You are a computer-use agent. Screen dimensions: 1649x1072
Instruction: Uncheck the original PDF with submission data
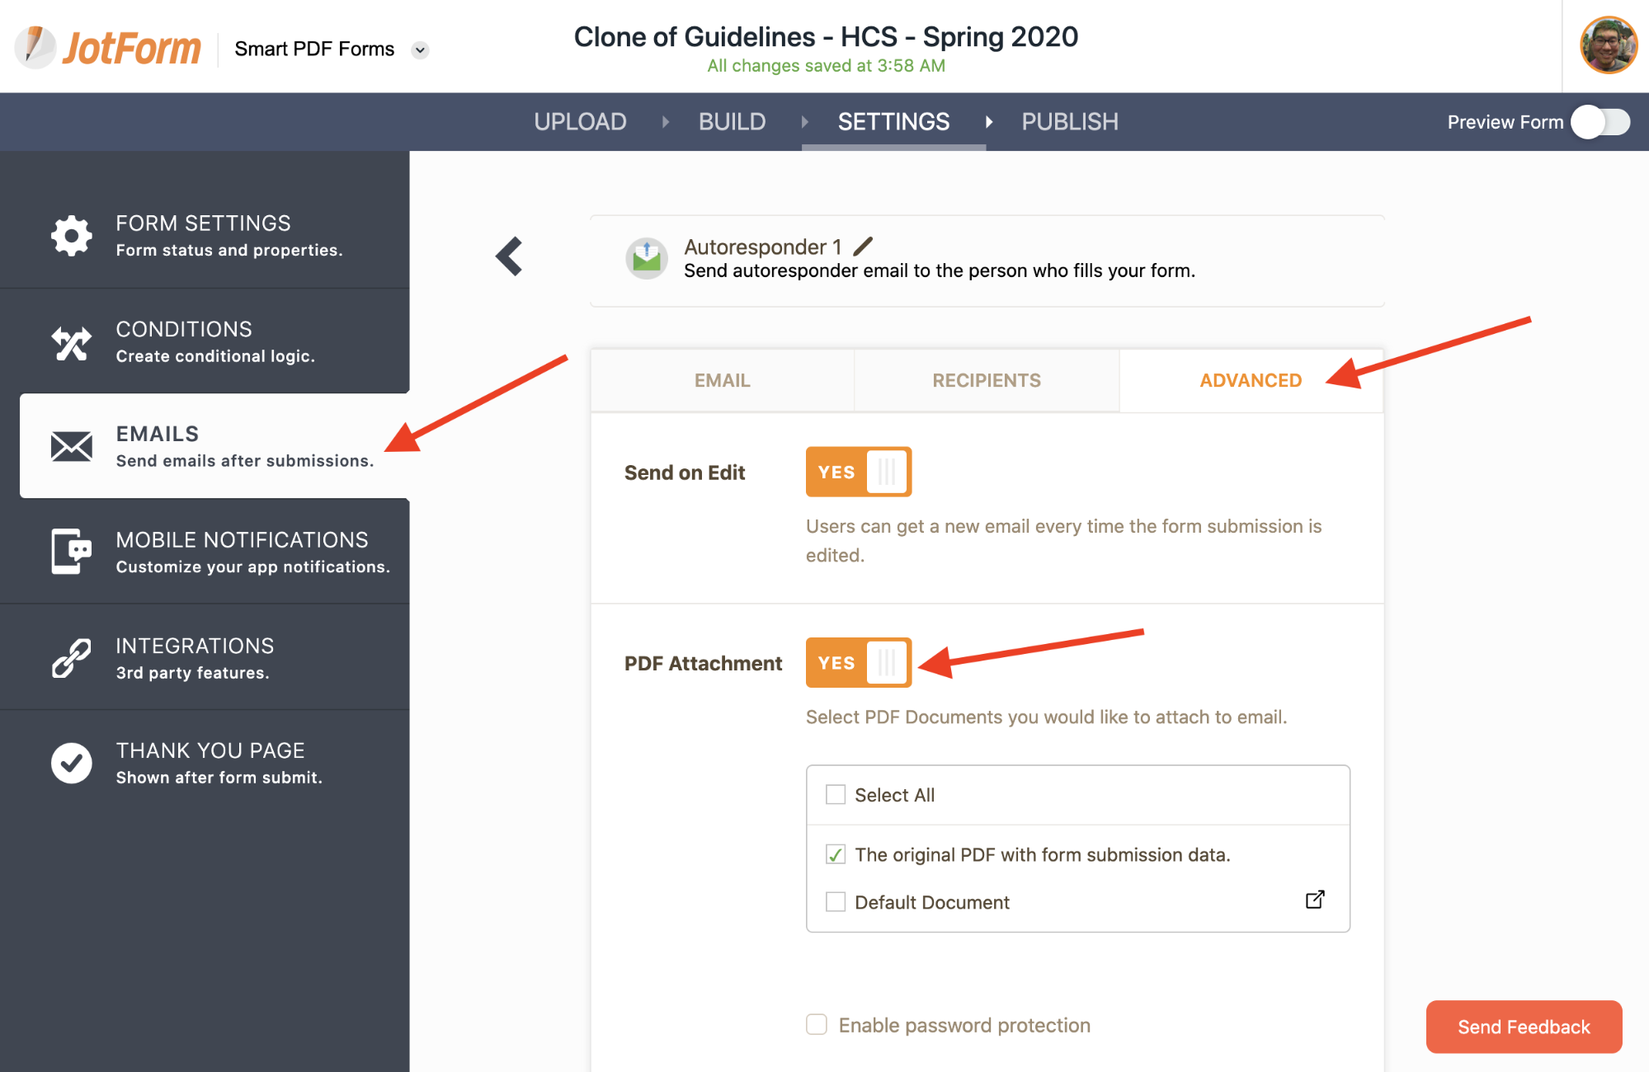click(836, 854)
